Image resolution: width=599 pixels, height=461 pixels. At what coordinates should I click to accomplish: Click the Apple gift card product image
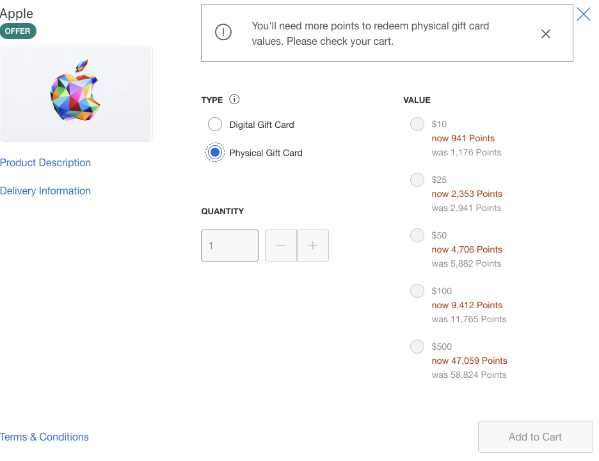point(76,93)
